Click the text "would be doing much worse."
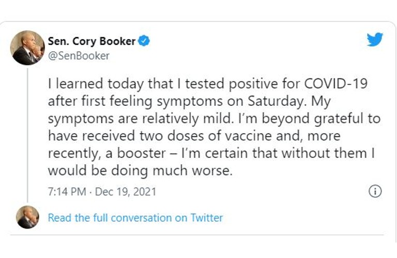This screenshot has width=397, height=258. [x=140, y=171]
